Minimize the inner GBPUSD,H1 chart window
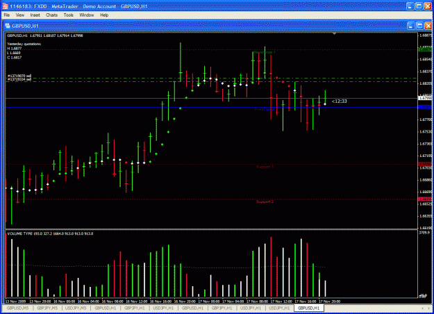 [x=411, y=26]
